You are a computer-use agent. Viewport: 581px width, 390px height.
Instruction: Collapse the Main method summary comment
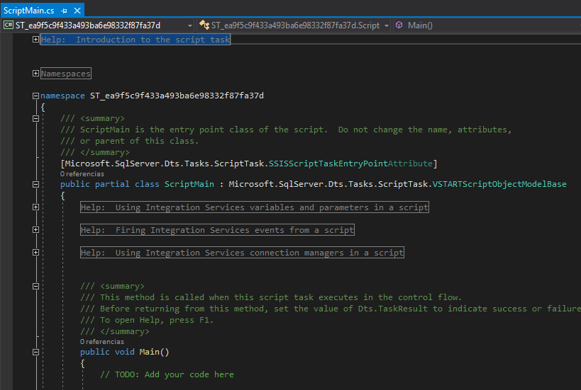tap(35, 286)
